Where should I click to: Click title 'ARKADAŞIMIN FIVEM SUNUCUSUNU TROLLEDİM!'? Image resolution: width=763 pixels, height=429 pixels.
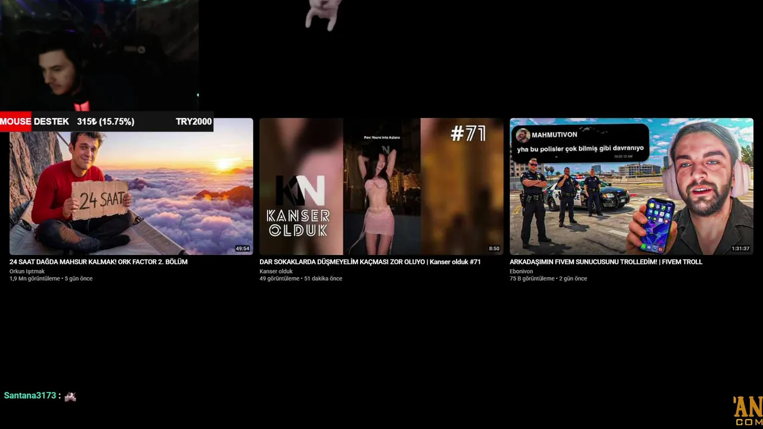click(583, 262)
